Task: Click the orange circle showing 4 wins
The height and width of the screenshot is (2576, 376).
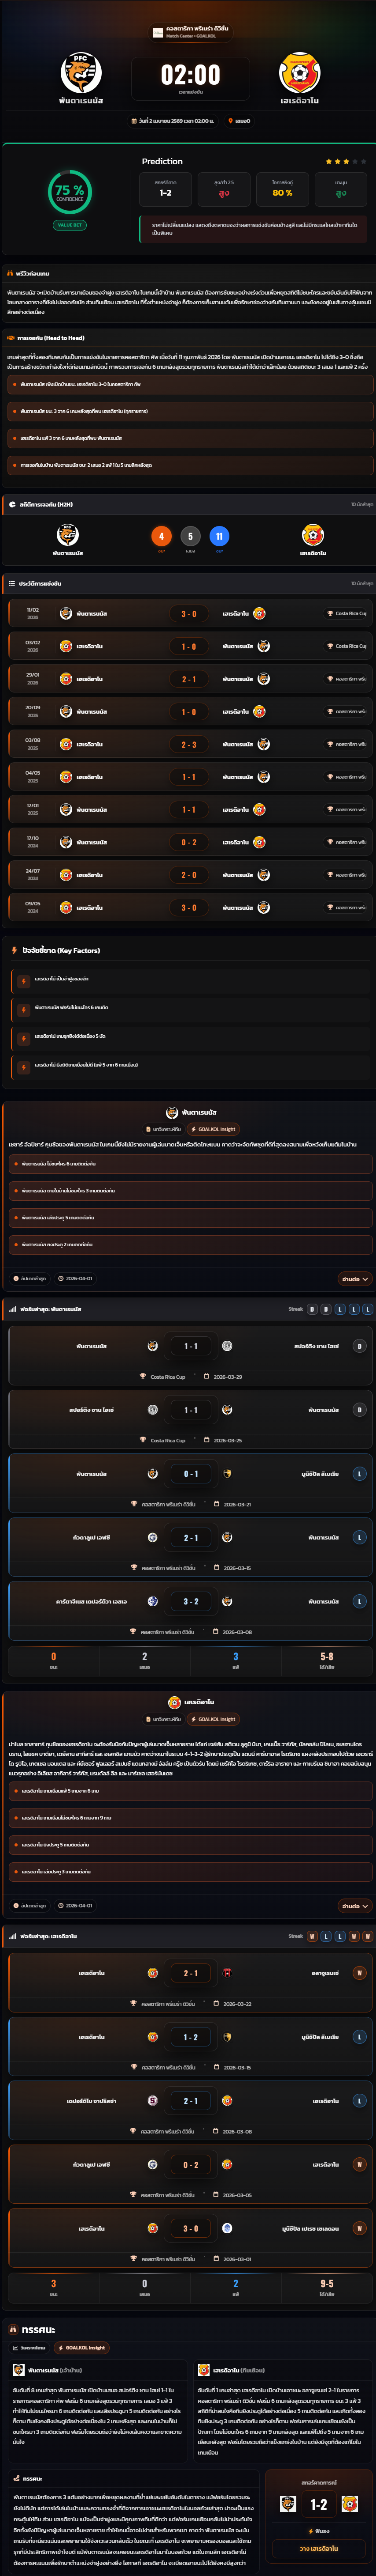Action: (x=162, y=536)
